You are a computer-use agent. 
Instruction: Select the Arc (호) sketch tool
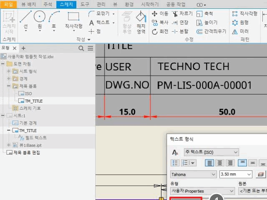[x=54, y=21]
